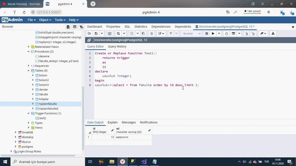Switch to the Murat Yücedağ YouTube browser tab
Viewport: 296px width, 166px height.
coord(22,4)
